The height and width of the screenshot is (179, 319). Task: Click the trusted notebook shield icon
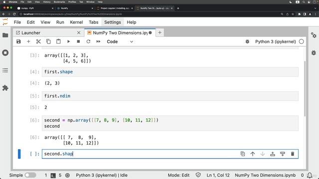[x=198, y=175]
